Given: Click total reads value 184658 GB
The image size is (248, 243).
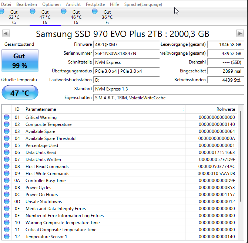Looking at the screenshot, I should (226, 45).
